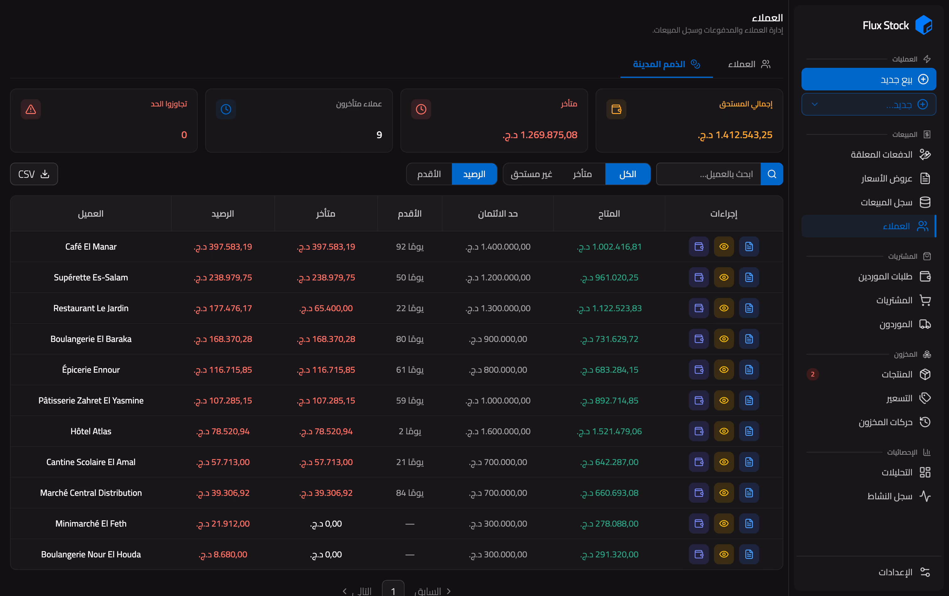Open الإعدادات settings

coord(869,572)
